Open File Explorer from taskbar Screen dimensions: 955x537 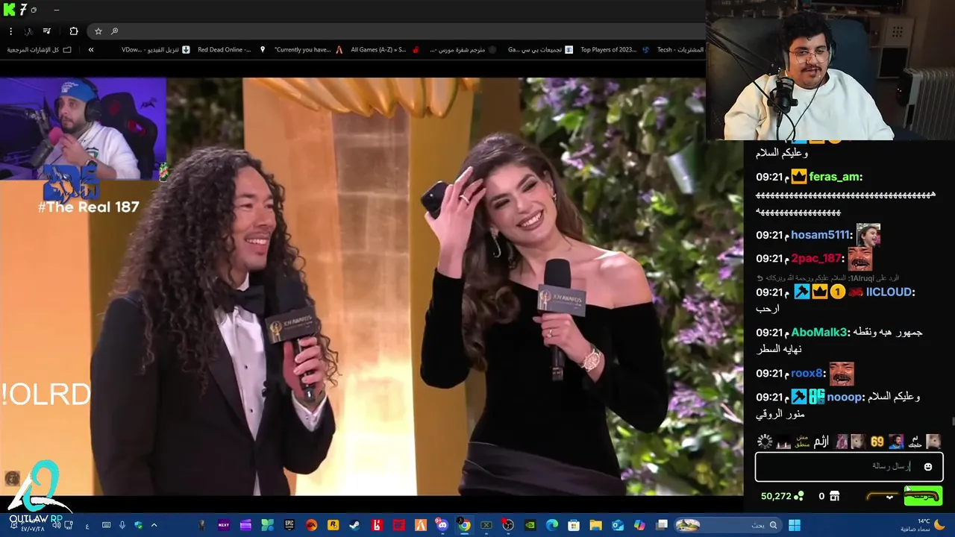coord(595,525)
